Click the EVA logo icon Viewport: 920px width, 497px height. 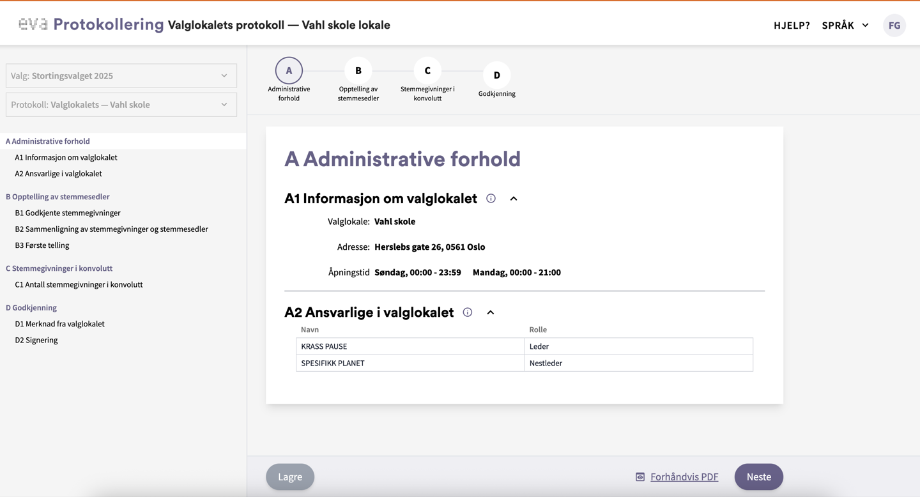[x=33, y=24]
